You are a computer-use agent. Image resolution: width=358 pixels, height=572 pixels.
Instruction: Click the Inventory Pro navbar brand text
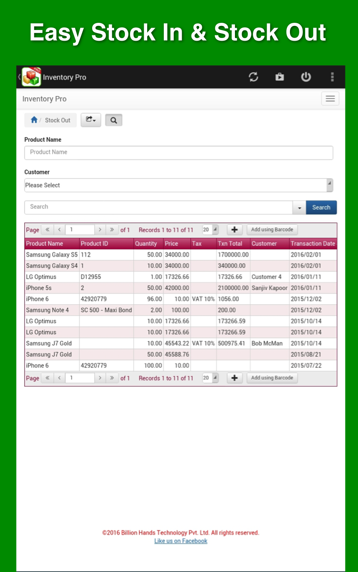pos(44,99)
